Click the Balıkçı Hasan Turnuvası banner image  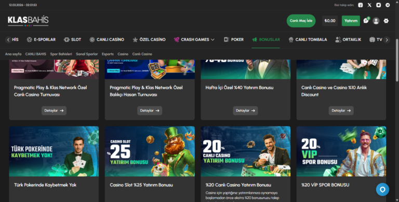pos(150,69)
